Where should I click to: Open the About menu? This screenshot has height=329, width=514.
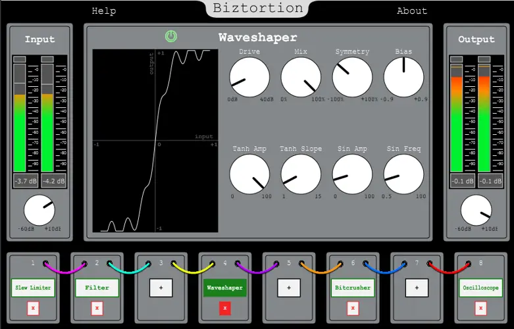click(x=412, y=11)
